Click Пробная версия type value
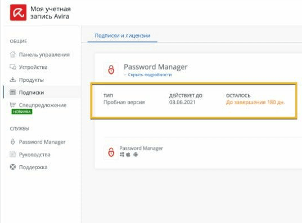The width and height of the screenshot is (302, 223). pyautogui.click(x=124, y=102)
